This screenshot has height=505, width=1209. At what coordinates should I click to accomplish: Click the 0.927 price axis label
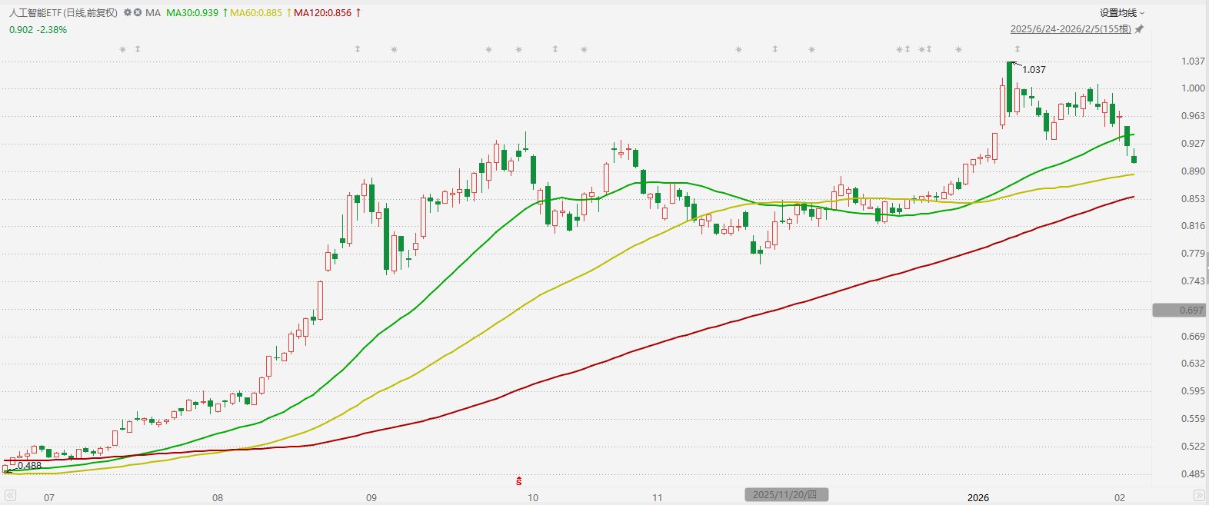coord(1193,144)
